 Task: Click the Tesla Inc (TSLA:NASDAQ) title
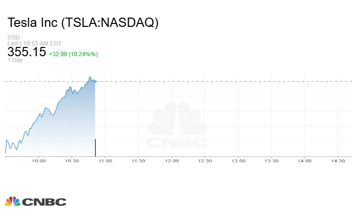[x=83, y=23]
